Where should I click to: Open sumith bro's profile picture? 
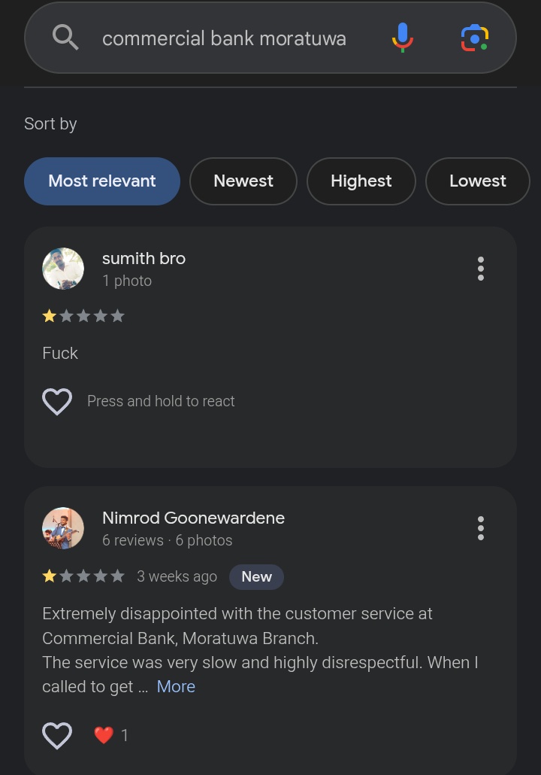point(63,269)
